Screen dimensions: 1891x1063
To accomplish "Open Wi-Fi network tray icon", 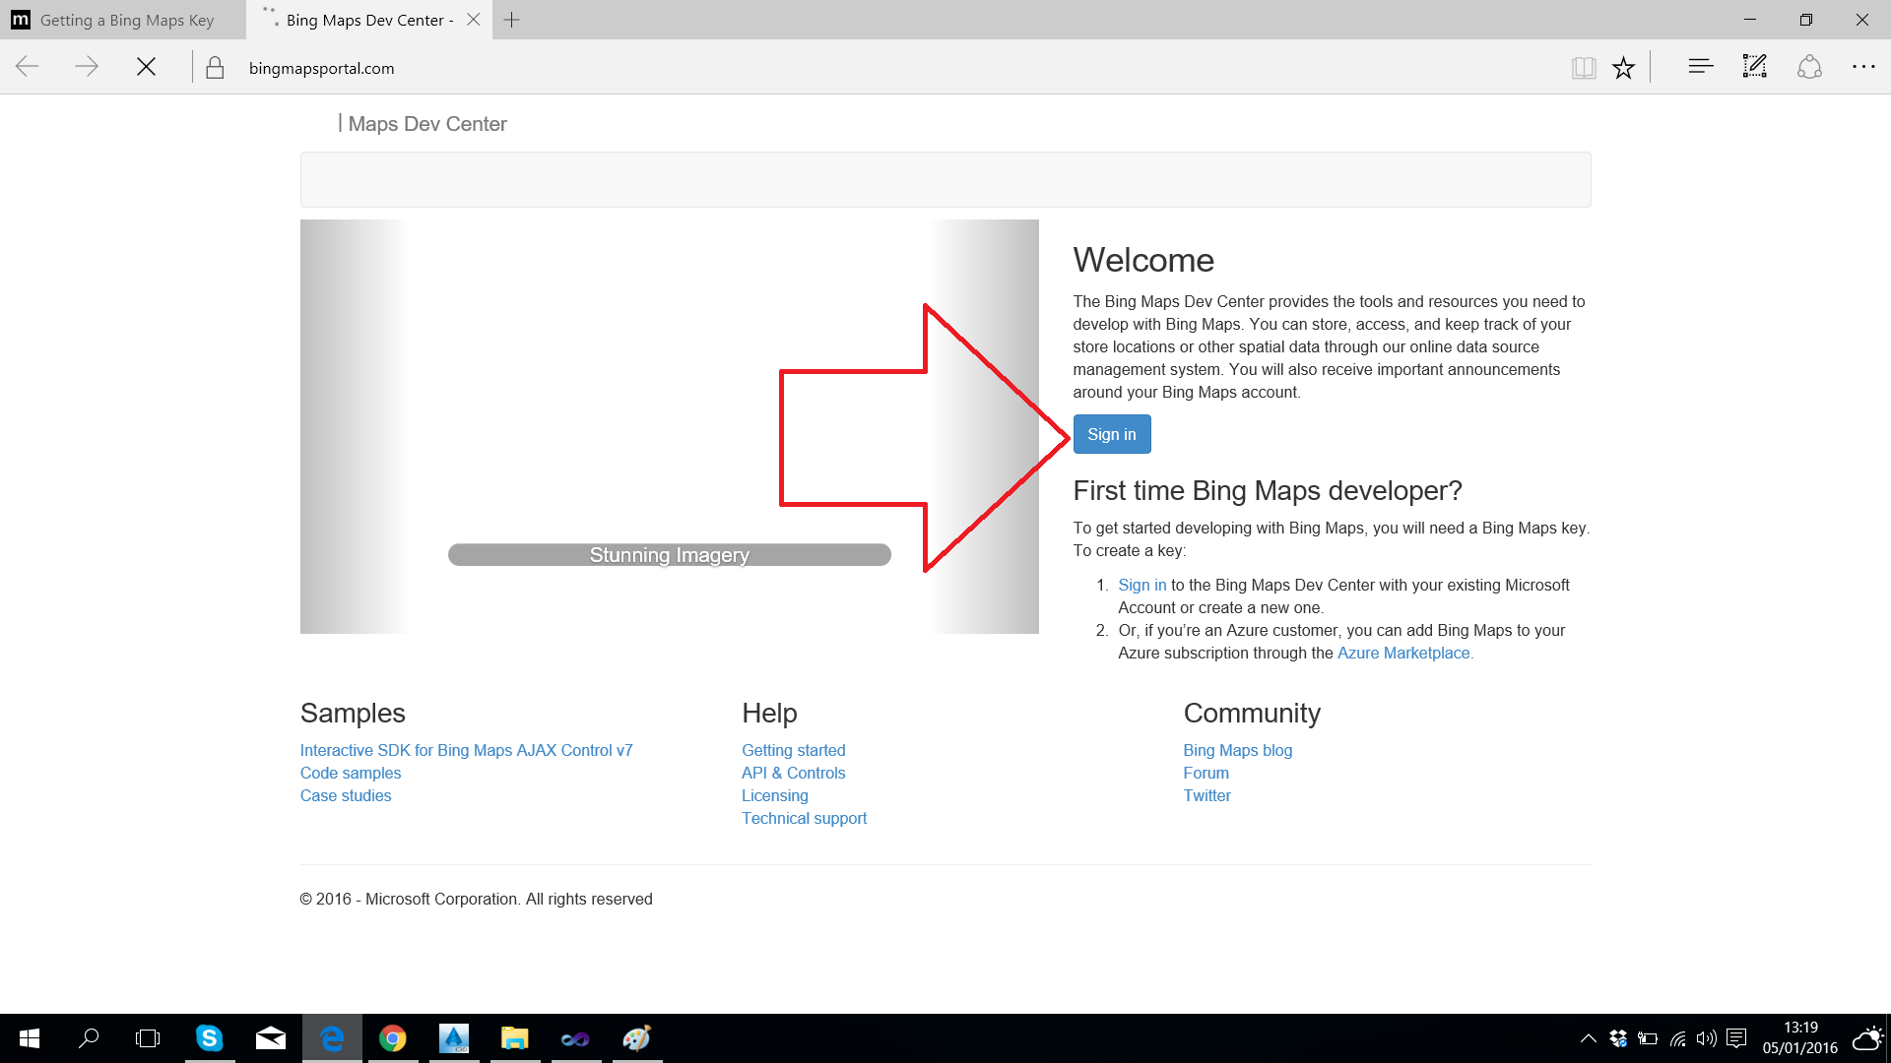I will (1677, 1038).
